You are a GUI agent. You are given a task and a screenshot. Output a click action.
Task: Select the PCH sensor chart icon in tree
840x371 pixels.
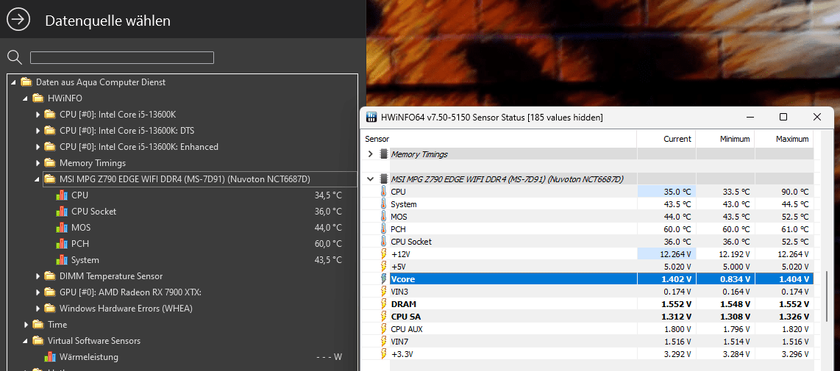coord(62,244)
